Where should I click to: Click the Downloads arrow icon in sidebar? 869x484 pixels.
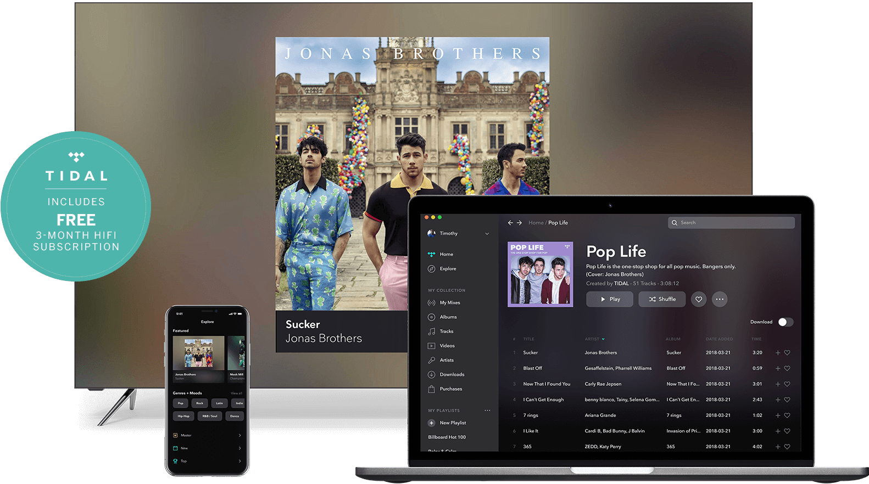pos(431,375)
